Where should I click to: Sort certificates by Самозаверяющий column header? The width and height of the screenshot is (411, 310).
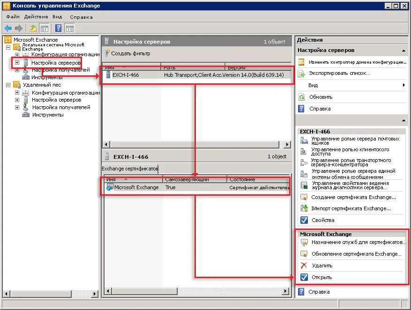(194, 179)
